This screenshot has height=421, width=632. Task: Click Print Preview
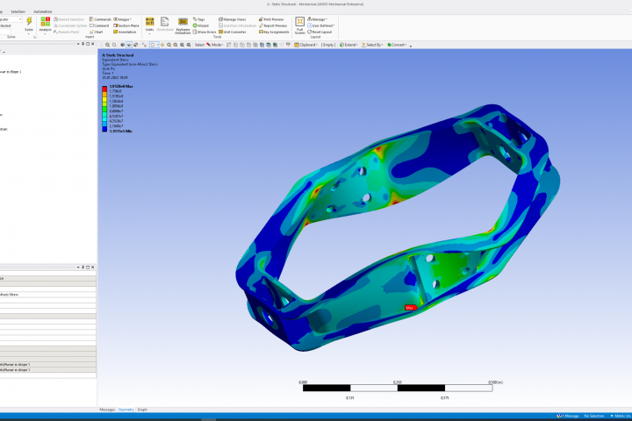(271, 19)
